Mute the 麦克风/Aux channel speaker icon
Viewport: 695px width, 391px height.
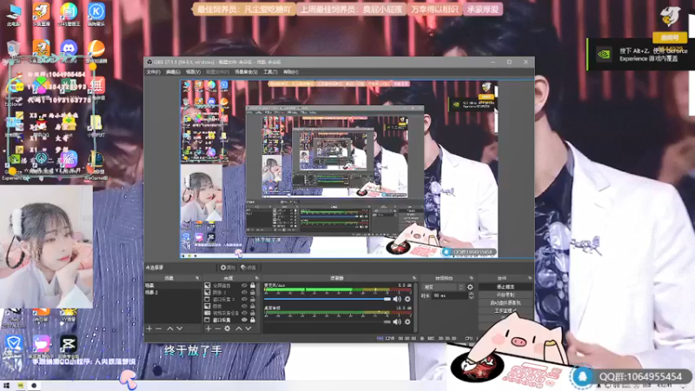[397, 299]
